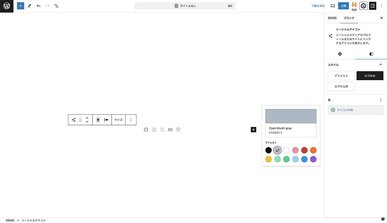Image resolution: width=387 pixels, height=223 pixels.
Task: Open the document overview list view
Action: (x=56, y=6)
